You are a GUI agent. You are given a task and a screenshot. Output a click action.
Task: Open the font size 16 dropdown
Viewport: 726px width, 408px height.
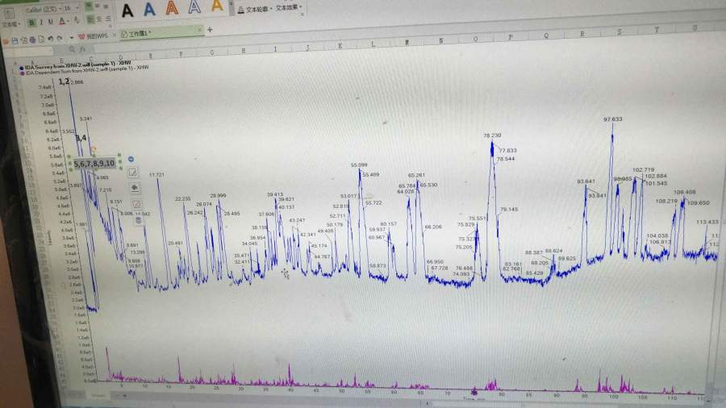coord(77,8)
